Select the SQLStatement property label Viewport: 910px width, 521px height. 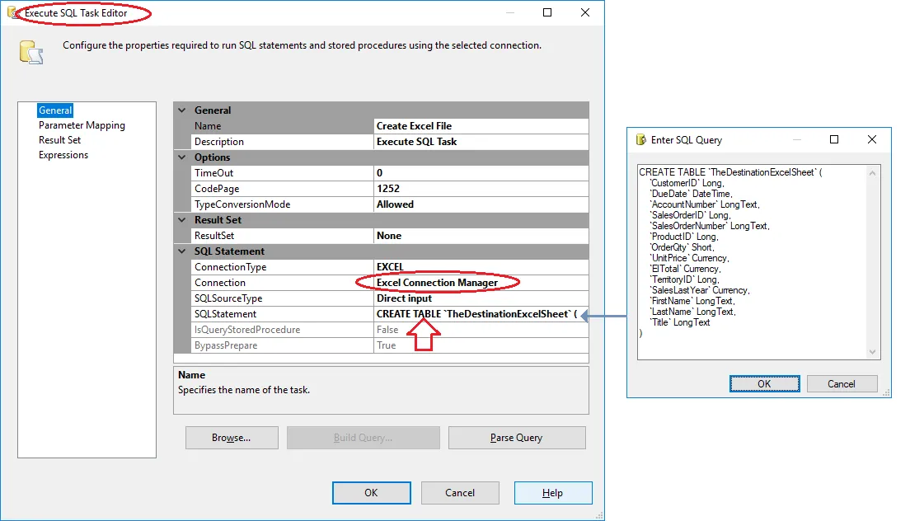[x=225, y=314]
